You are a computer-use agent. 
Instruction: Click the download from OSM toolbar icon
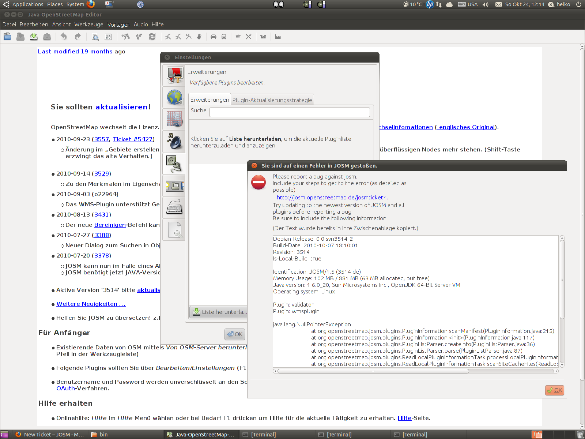pos(34,37)
